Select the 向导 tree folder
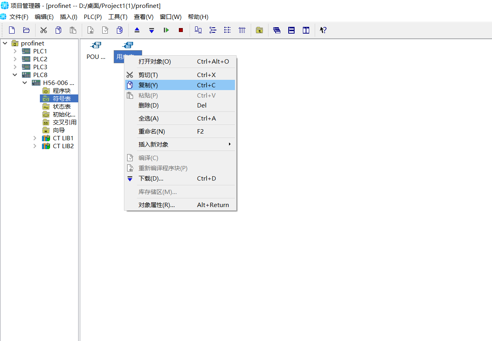This screenshot has width=492, height=341. click(59, 130)
